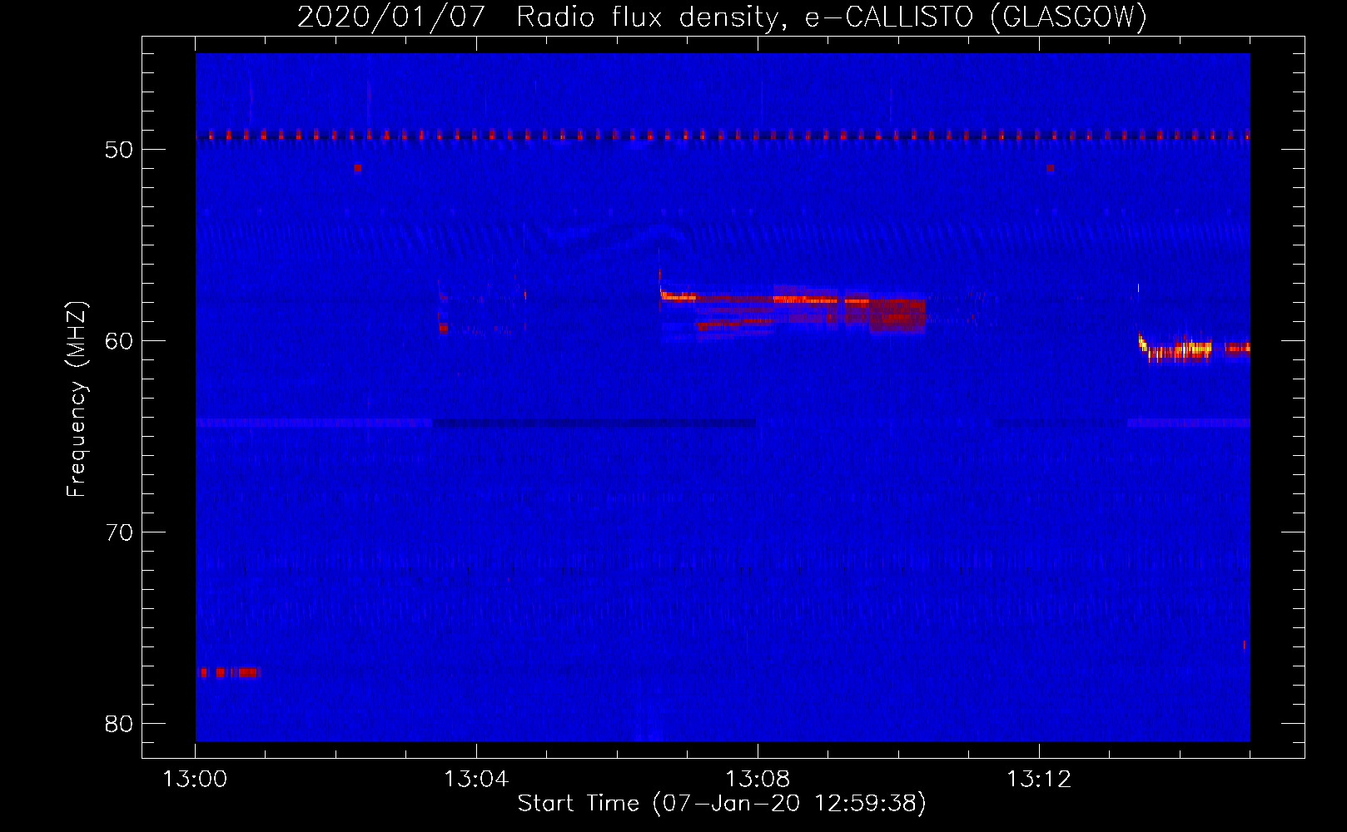Click the small red spot near 59.5 MHz at 13:03
The image size is (1347, 832).
coord(443,328)
